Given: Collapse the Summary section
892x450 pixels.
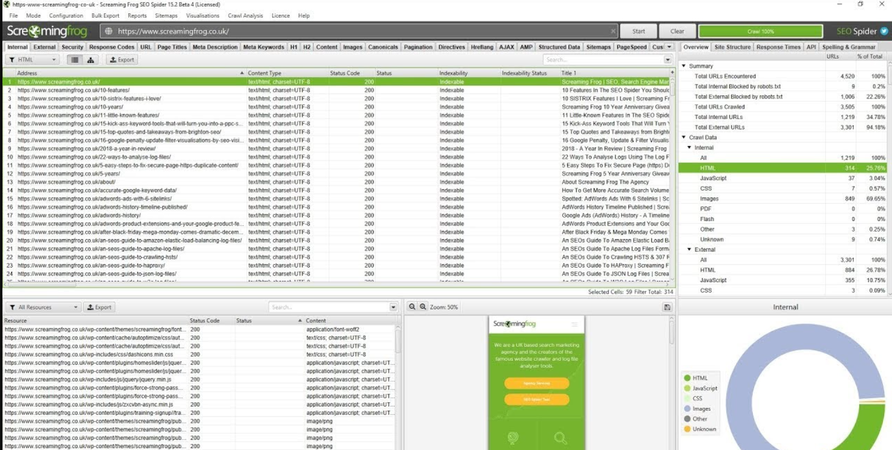Looking at the screenshot, I should 684,66.
